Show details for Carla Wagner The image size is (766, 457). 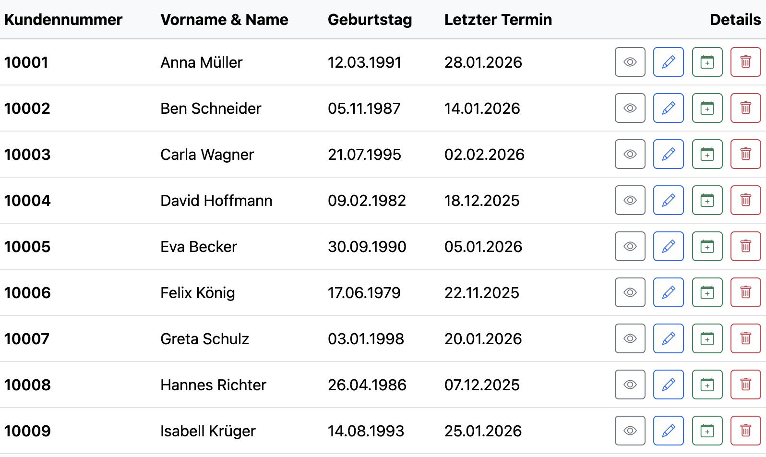pyautogui.click(x=630, y=154)
